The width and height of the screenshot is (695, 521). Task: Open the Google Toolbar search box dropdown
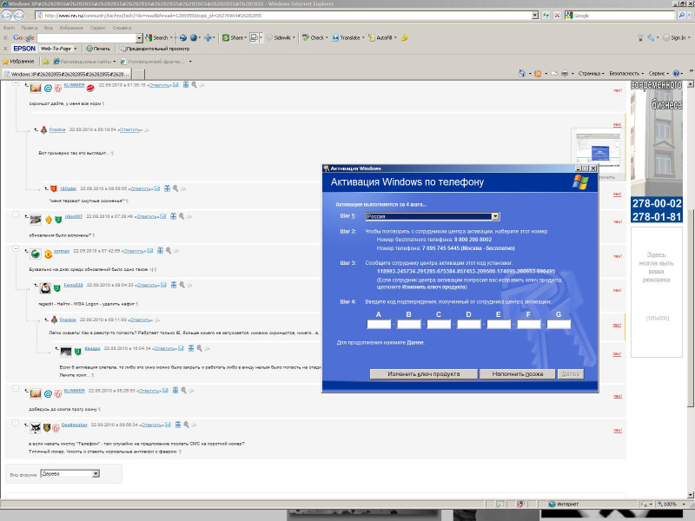[139, 38]
